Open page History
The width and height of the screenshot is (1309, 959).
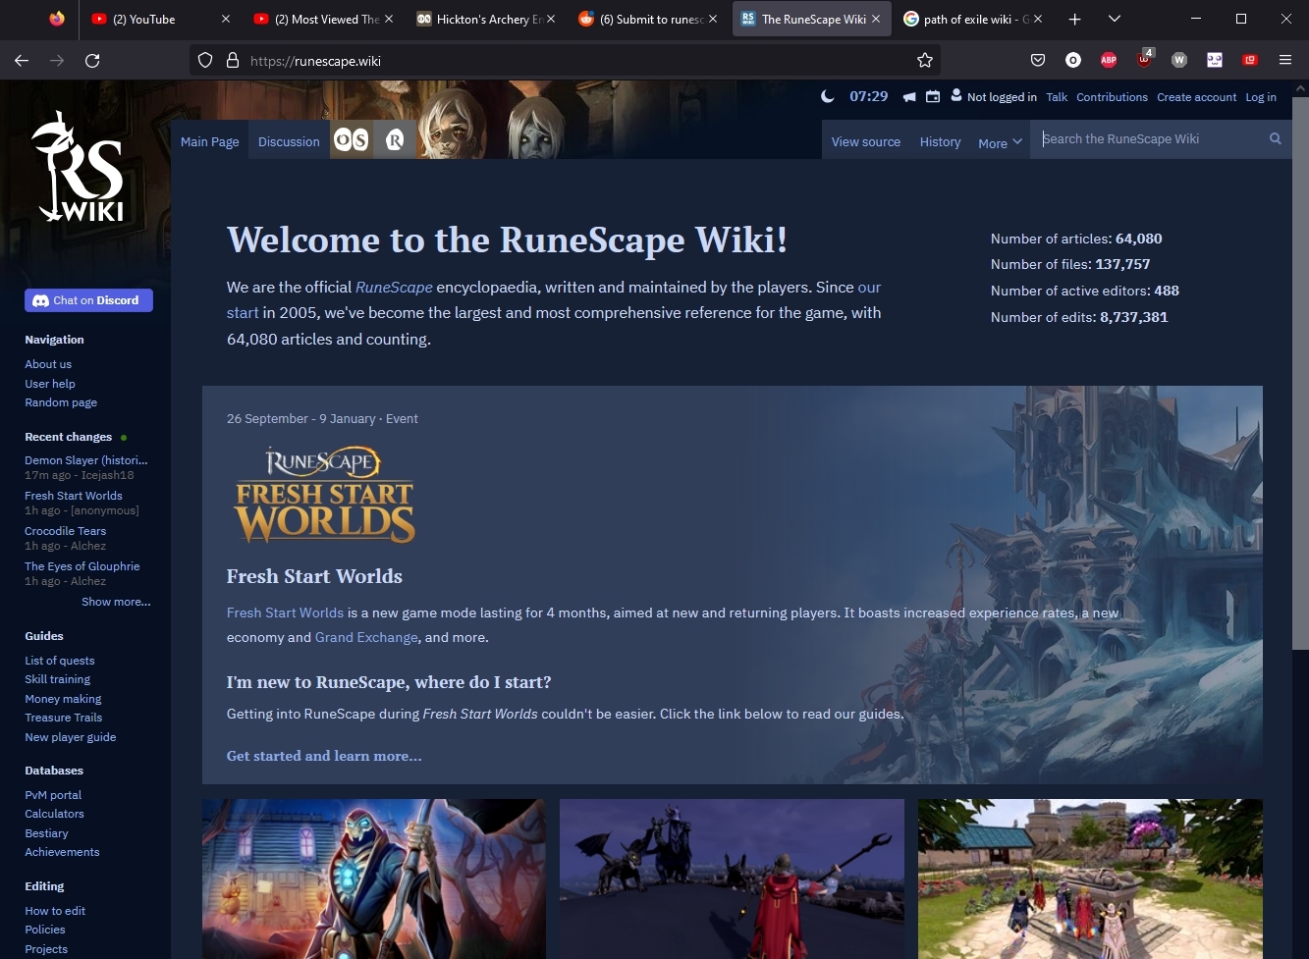[x=940, y=141]
